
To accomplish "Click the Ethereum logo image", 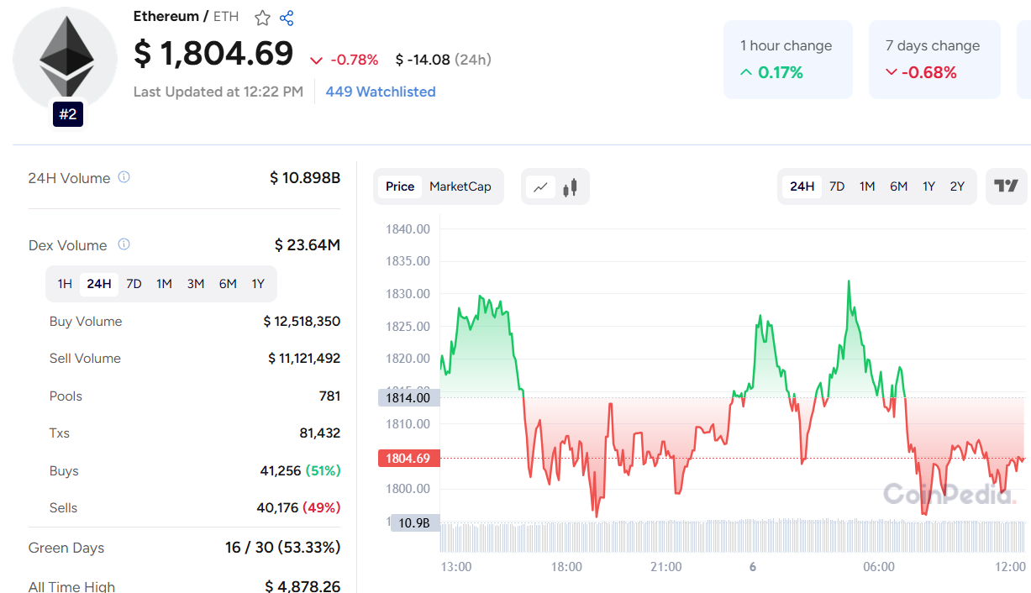I will click(66, 57).
